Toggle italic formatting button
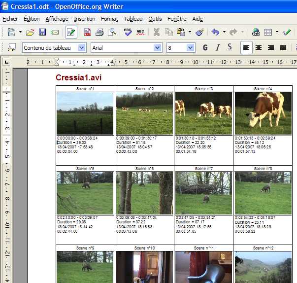This screenshot has height=283, width=297. [x=218, y=47]
